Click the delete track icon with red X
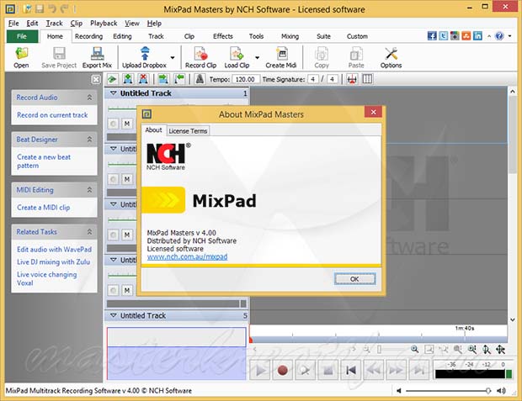 (x=143, y=79)
